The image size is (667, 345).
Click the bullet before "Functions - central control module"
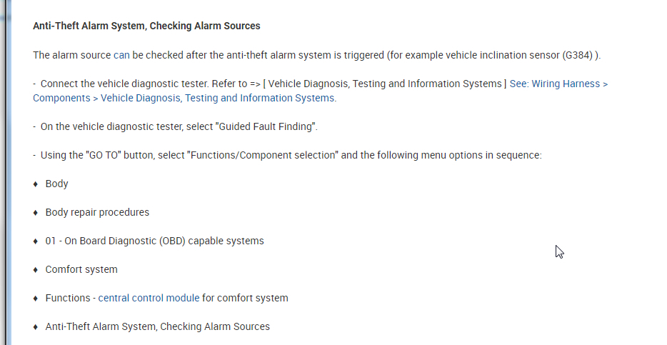[36, 299]
